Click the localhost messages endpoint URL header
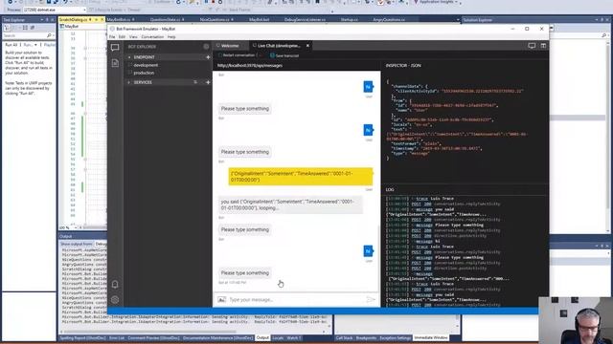 (x=250, y=66)
